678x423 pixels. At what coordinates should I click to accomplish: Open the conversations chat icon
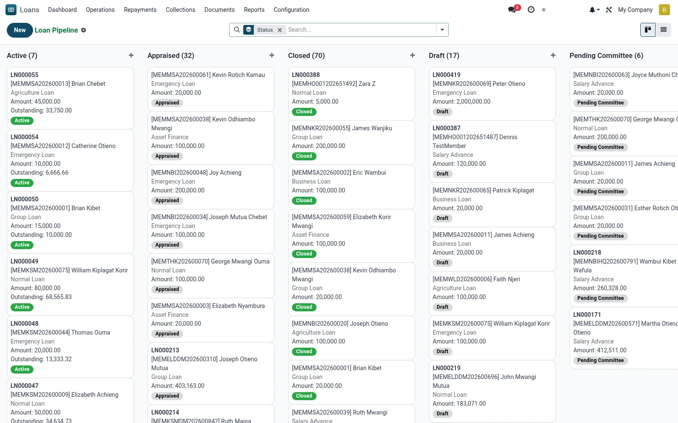click(x=513, y=10)
